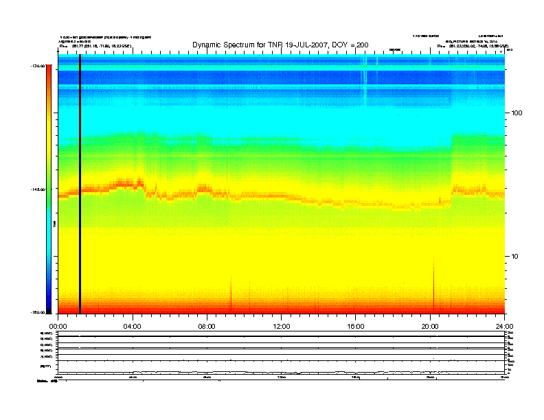Click the -145.00 color bar scale label

(x=38, y=189)
